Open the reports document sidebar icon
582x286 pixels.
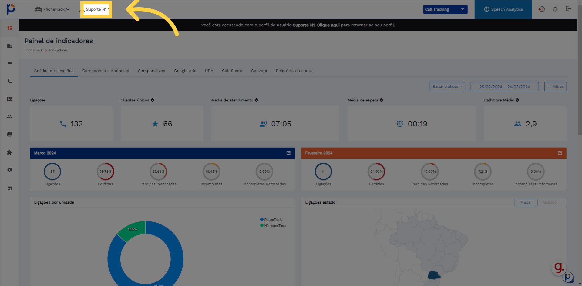pyautogui.click(x=10, y=134)
